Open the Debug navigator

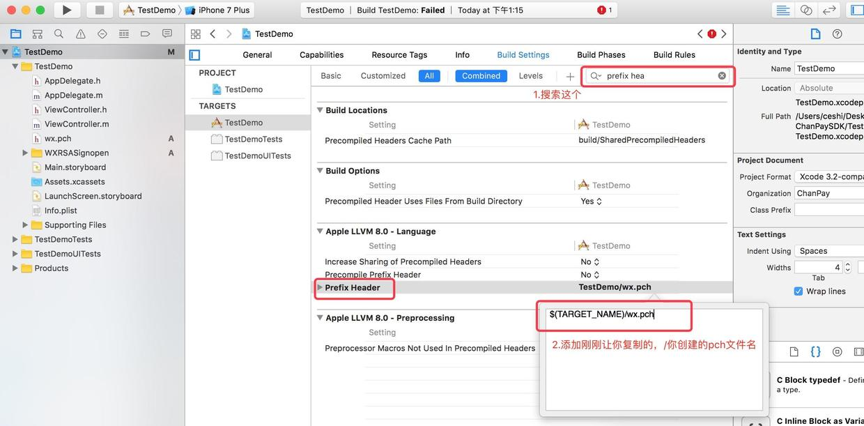click(x=124, y=33)
